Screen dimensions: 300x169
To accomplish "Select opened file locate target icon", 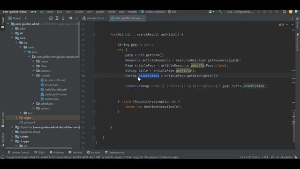I will click(x=51, y=18).
